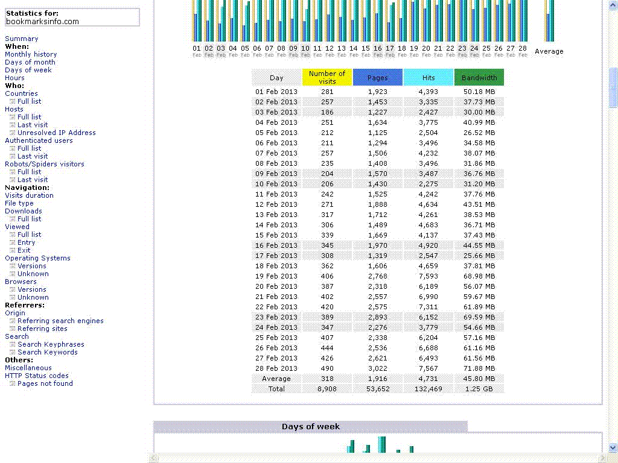Click the icon next to Referring search engines
The width and height of the screenshot is (618, 463).
pyautogui.click(x=12, y=321)
